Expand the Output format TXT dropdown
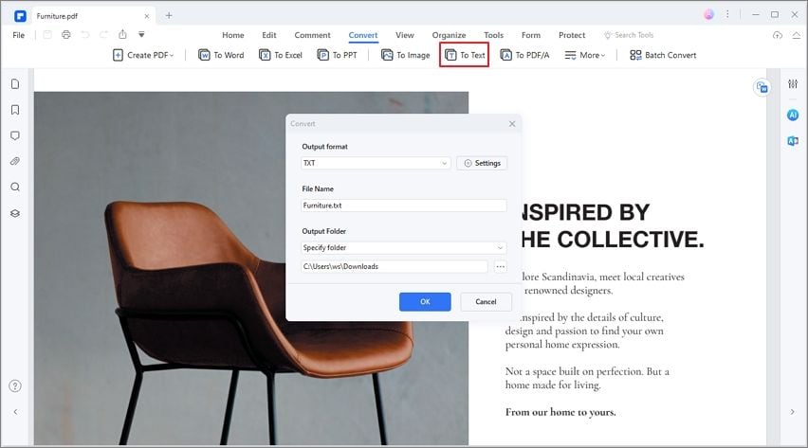The width and height of the screenshot is (808, 448). point(375,163)
